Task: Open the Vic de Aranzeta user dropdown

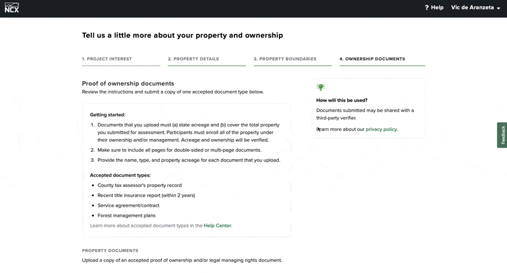Action: click(475, 8)
